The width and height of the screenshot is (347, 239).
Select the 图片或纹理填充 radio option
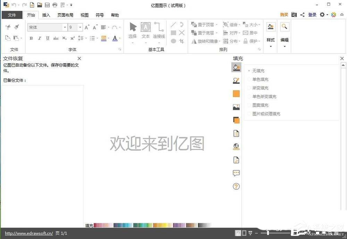pyautogui.click(x=264, y=114)
